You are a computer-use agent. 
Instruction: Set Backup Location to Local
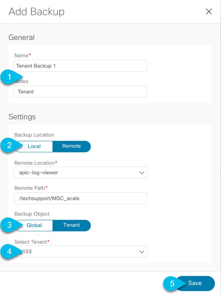point(34,146)
